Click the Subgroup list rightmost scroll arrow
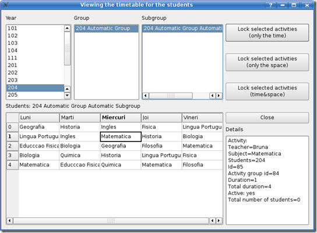Screen dimensions: 317x233 pos(219,96)
